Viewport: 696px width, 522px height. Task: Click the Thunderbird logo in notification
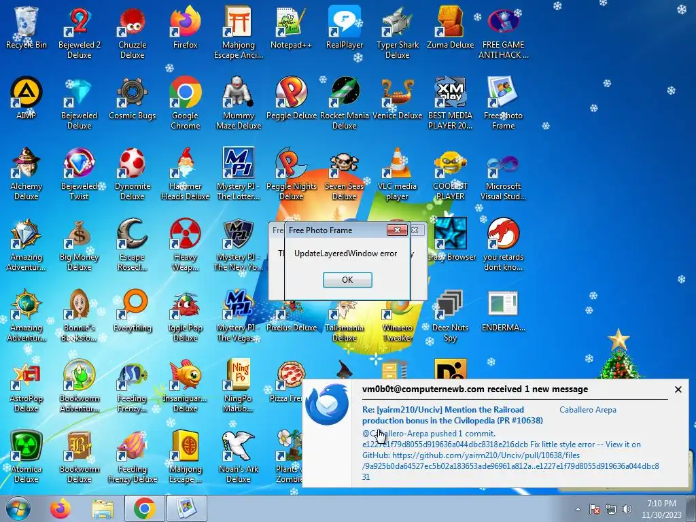click(x=328, y=404)
